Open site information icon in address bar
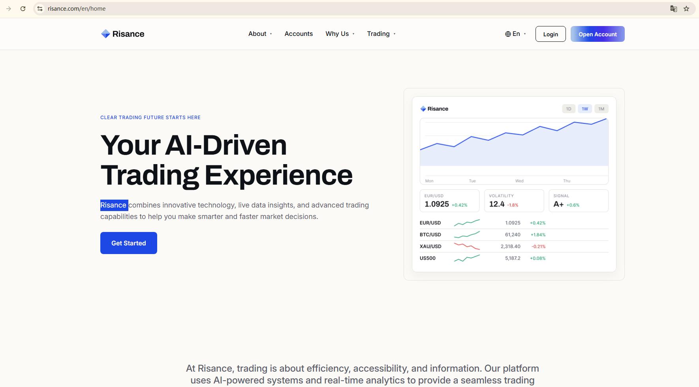The width and height of the screenshot is (699, 387). point(40,9)
